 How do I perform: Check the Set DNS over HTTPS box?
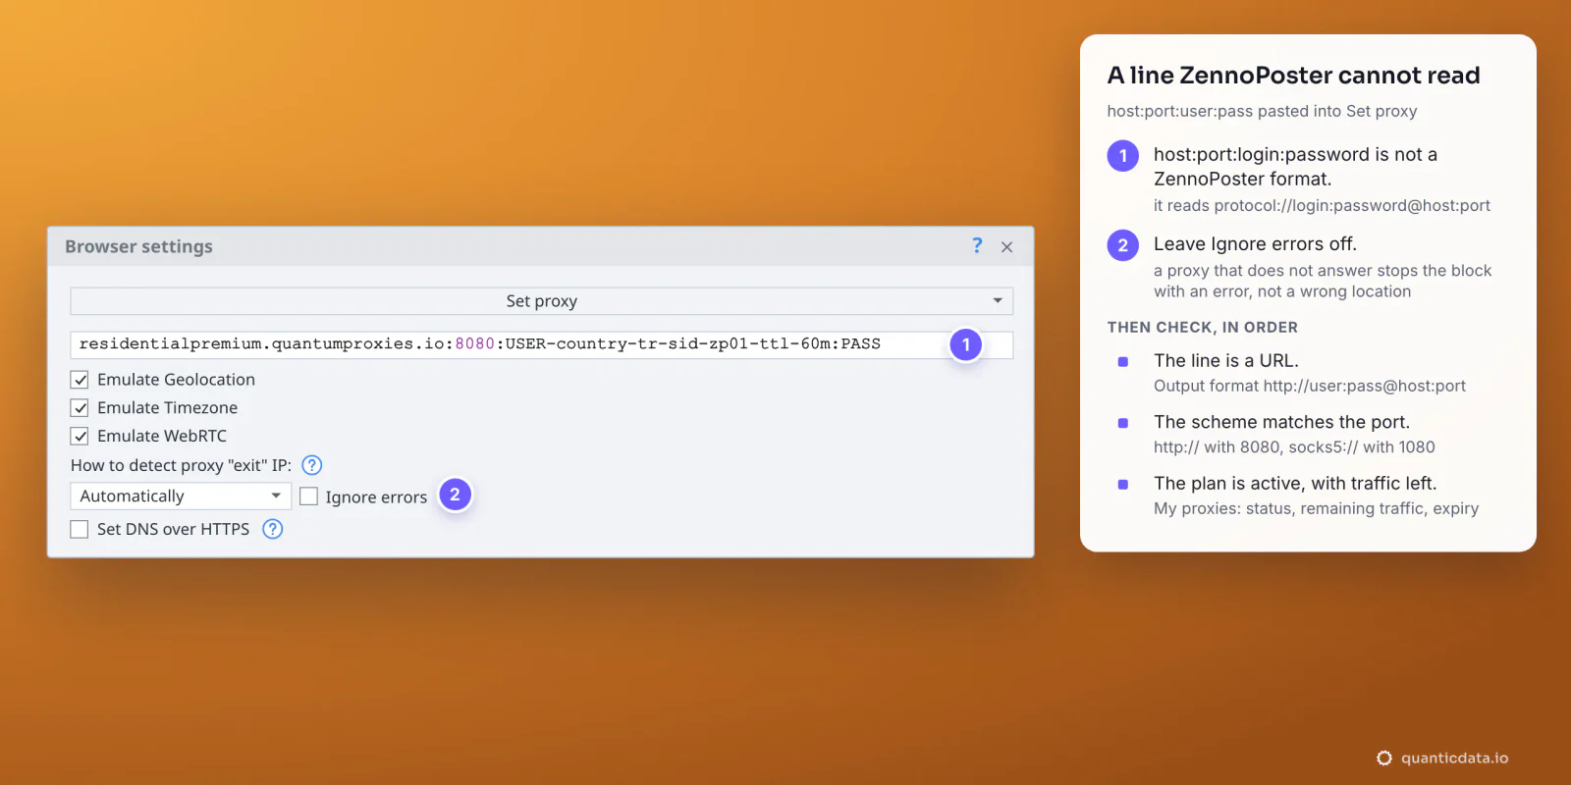point(80,530)
